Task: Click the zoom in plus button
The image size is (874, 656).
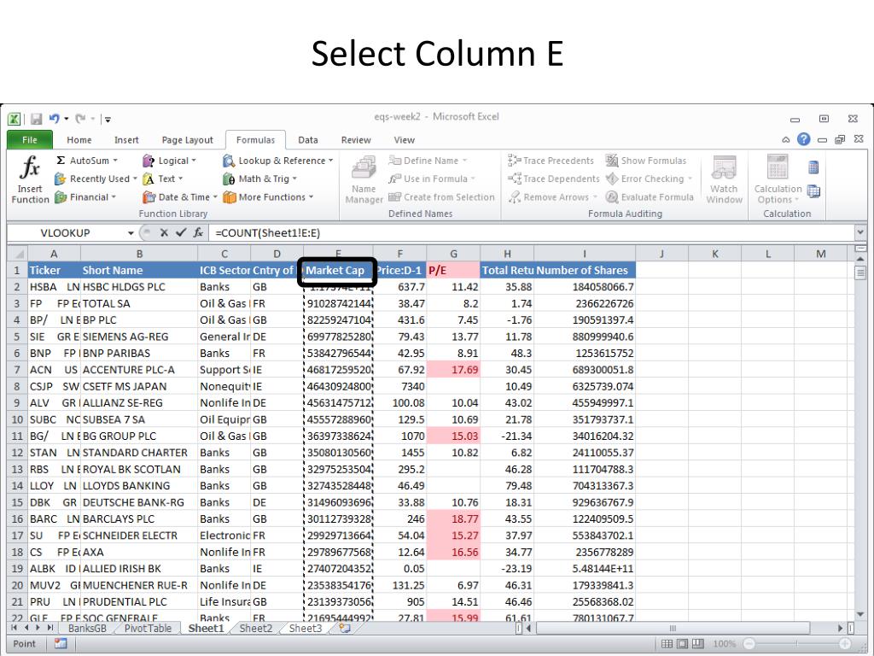Action: 845,644
